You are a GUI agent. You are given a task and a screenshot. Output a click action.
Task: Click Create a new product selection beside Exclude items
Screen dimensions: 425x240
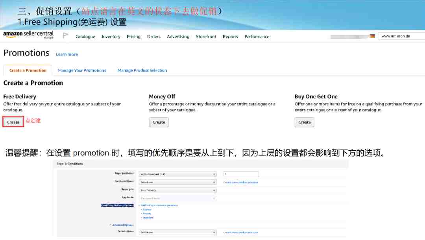point(241,233)
